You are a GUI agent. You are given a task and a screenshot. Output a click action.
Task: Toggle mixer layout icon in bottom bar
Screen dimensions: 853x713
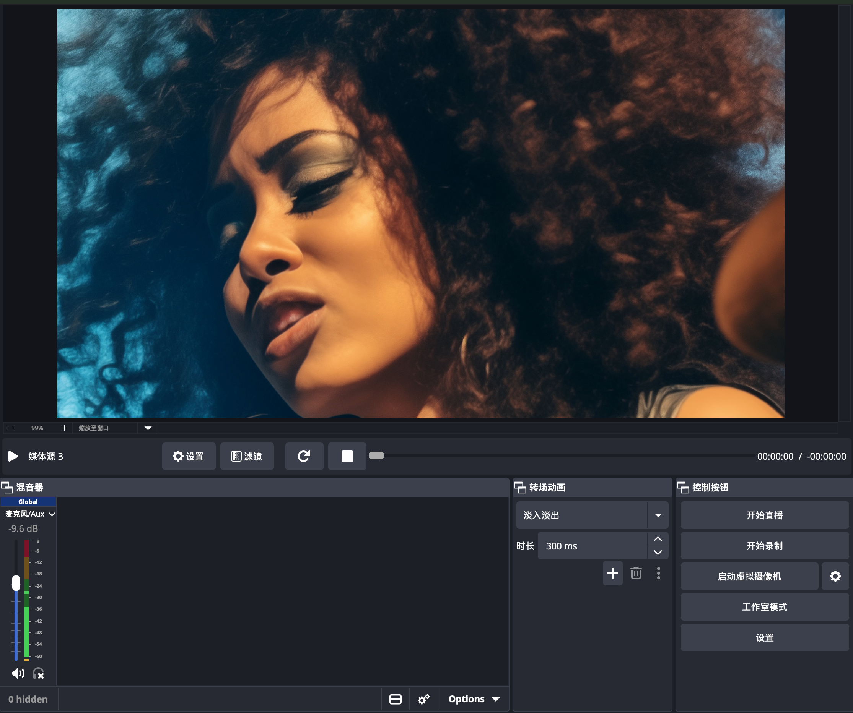pyautogui.click(x=395, y=699)
